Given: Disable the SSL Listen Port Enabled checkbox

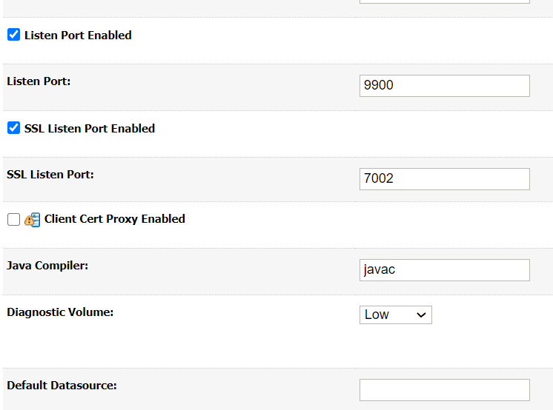Looking at the screenshot, I should (x=13, y=128).
